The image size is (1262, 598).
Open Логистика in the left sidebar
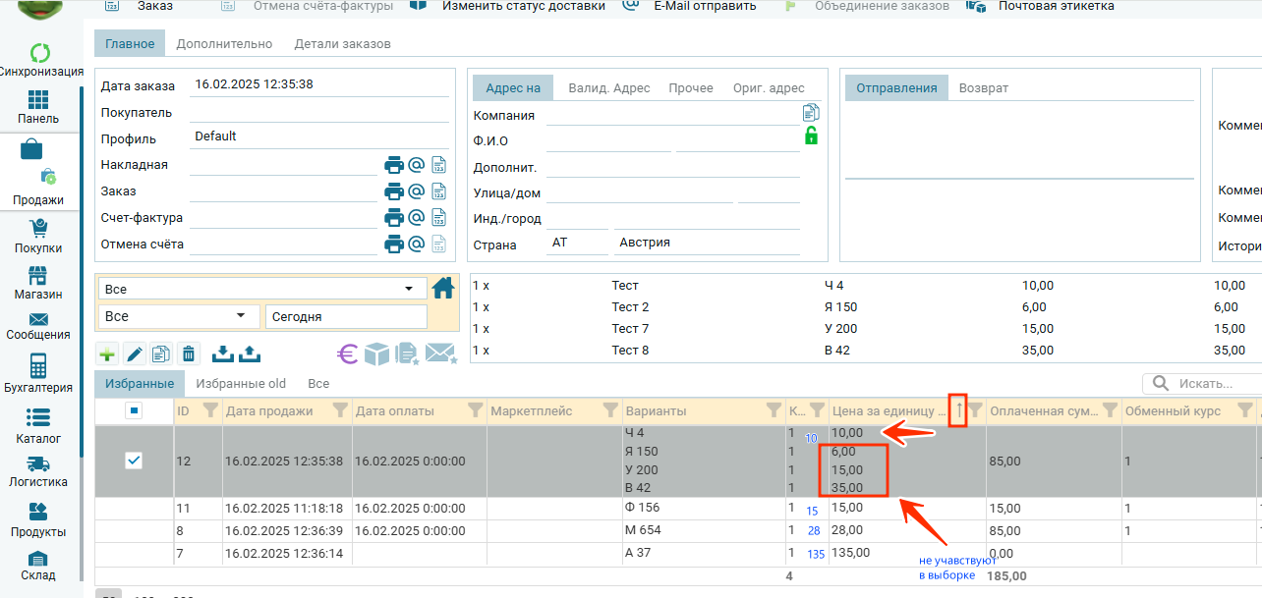[x=38, y=472]
